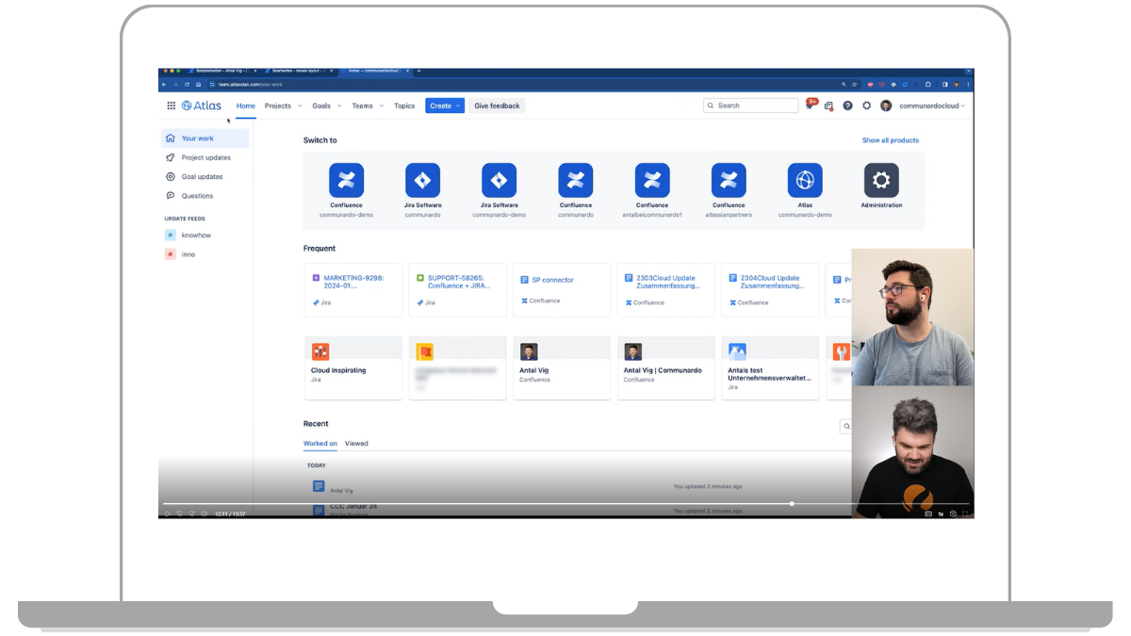Viewport: 1131px width, 636px height.
Task: Click the Give feedback button
Action: point(497,106)
